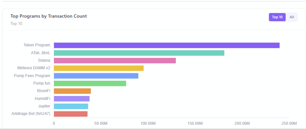Click the 0 axis tick label
The width and height of the screenshot is (306, 129).
pos(54,123)
